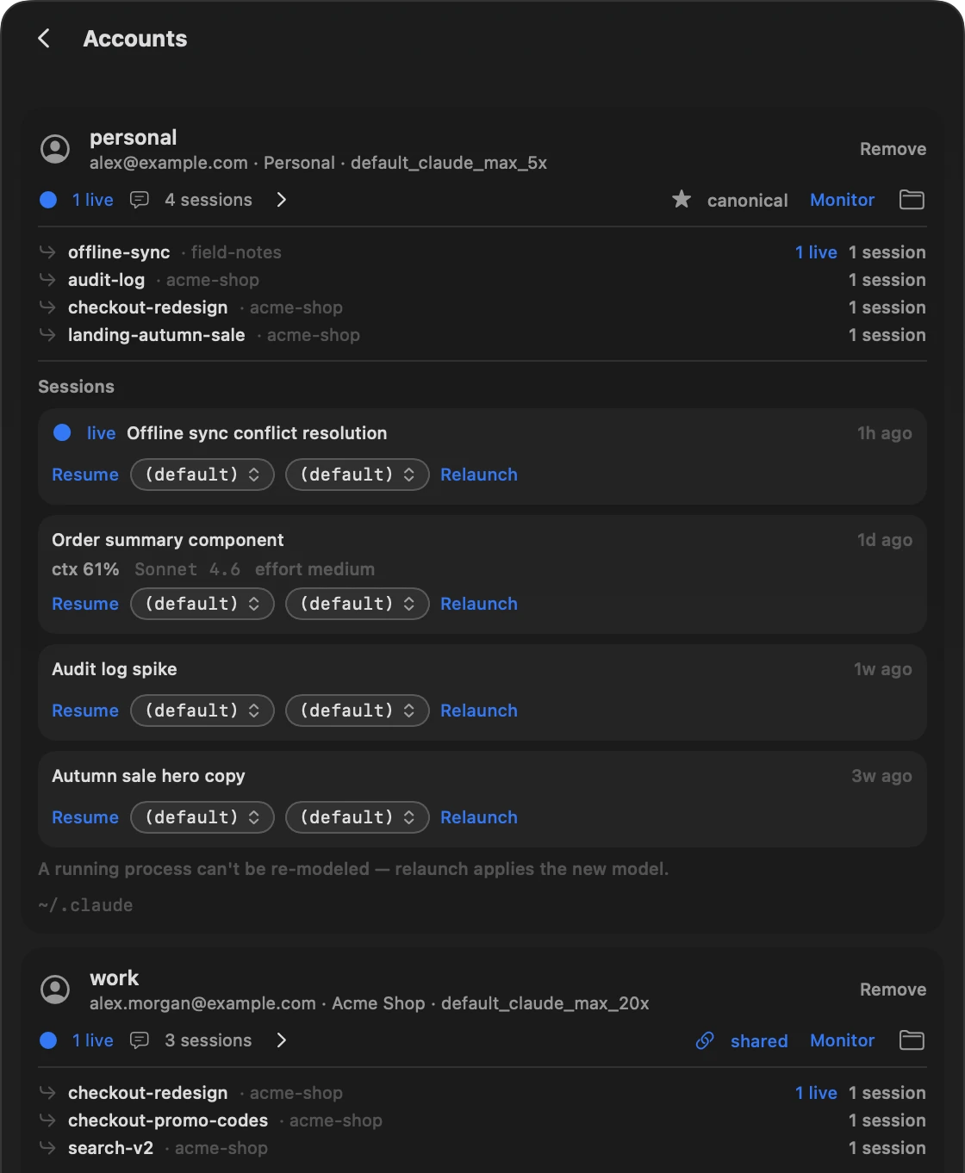Expand the work 3 sessions chevron
965x1173 pixels.
[x=281, y=1040]
